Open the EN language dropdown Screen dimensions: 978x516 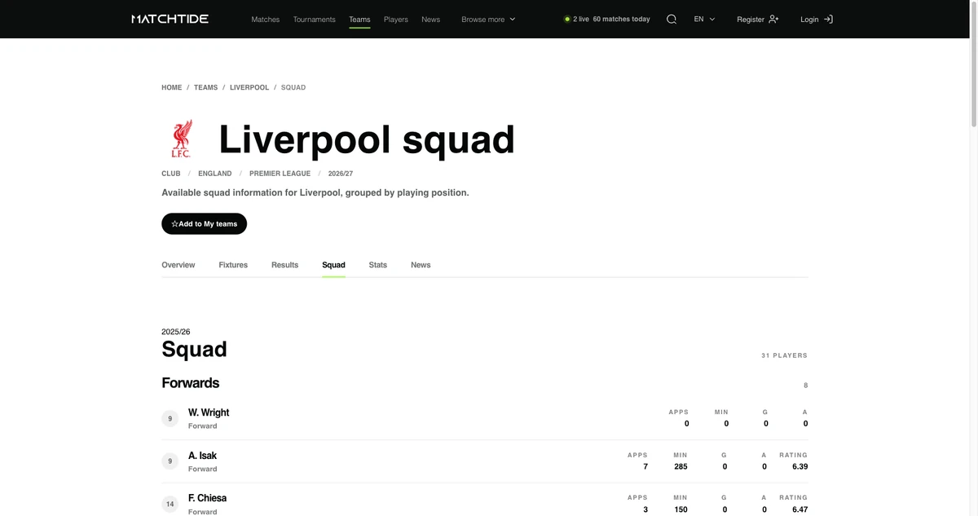(704, 19)
